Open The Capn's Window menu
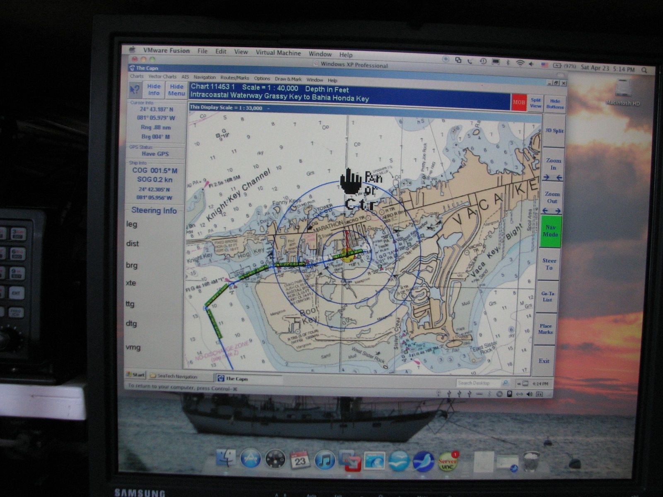The width and height of the screenshot is (663, 497). tap(315, 80)
